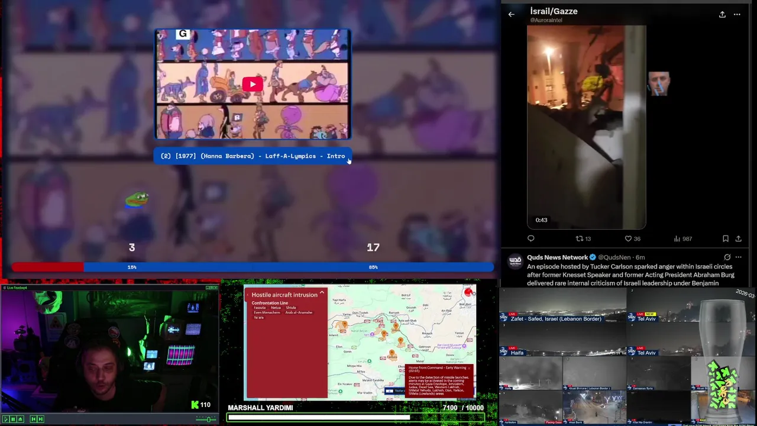Select the Arab al-Aramshe location chip

click(299, 312)
